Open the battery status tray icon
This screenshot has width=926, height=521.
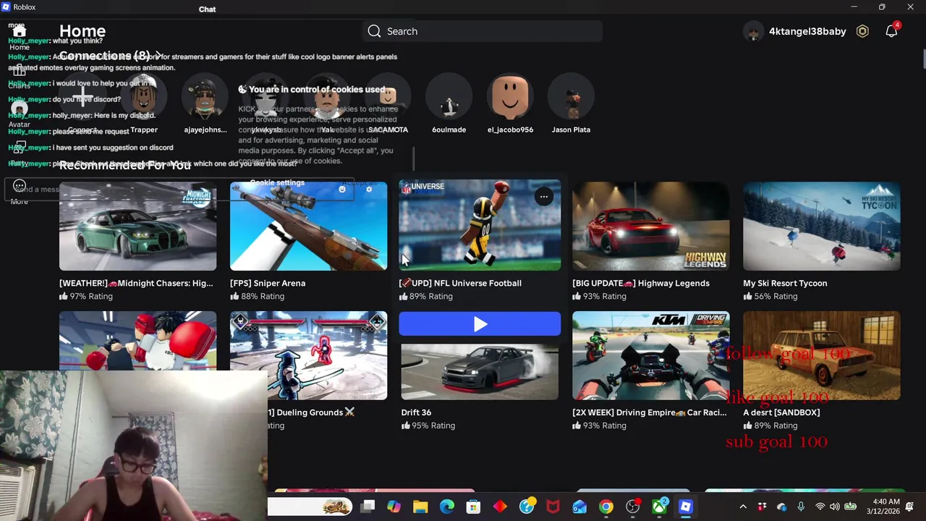851,507
